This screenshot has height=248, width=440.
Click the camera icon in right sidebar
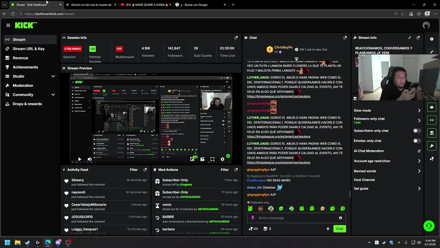pos(432,133)
